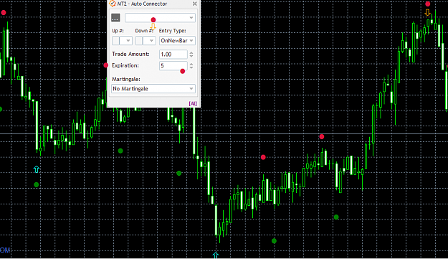Click the Entry Type: label
The width and height of the screenshot is (448, 259).
tap(172, 31)
